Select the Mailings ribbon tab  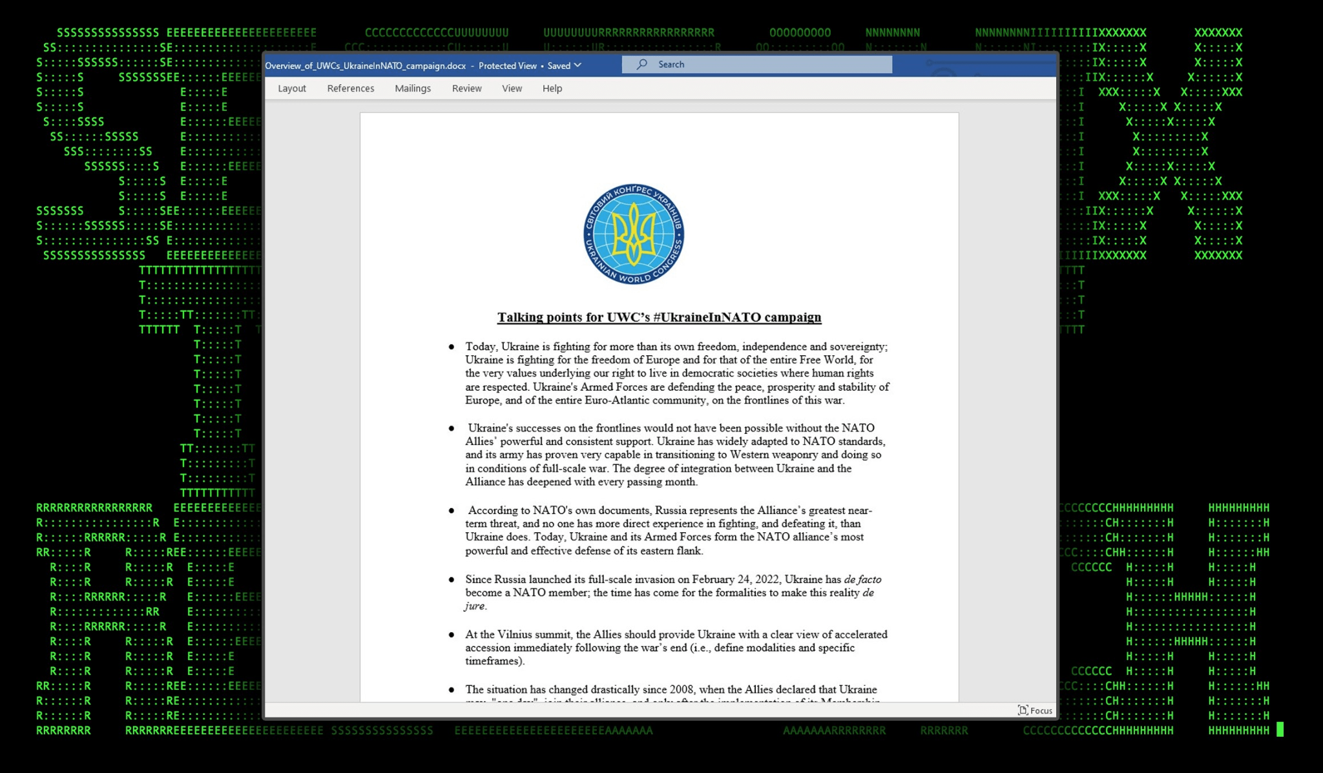(413, 88)
